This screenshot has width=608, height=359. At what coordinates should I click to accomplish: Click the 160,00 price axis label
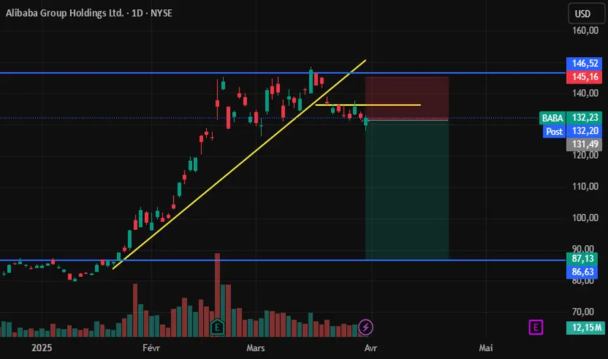[585, 30]
